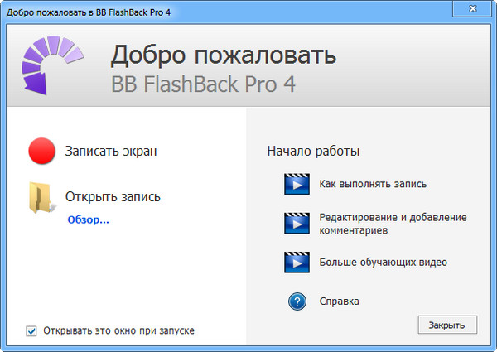Select the Открыть запись text option
497x352 pixels.
[x=113, y=197]
